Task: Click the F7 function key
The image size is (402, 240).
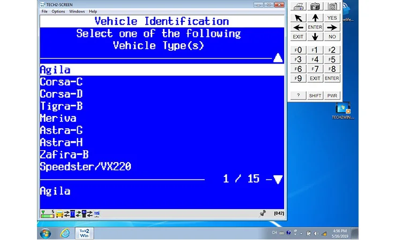Action: coord(315,69)
